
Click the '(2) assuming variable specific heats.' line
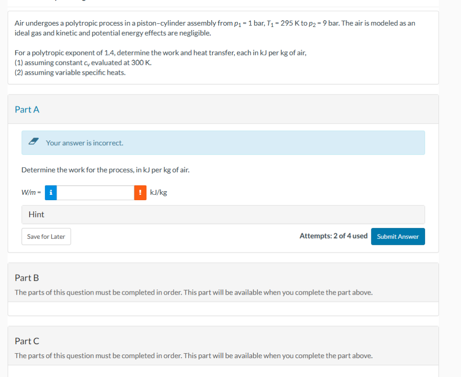(x=70, y=72)
